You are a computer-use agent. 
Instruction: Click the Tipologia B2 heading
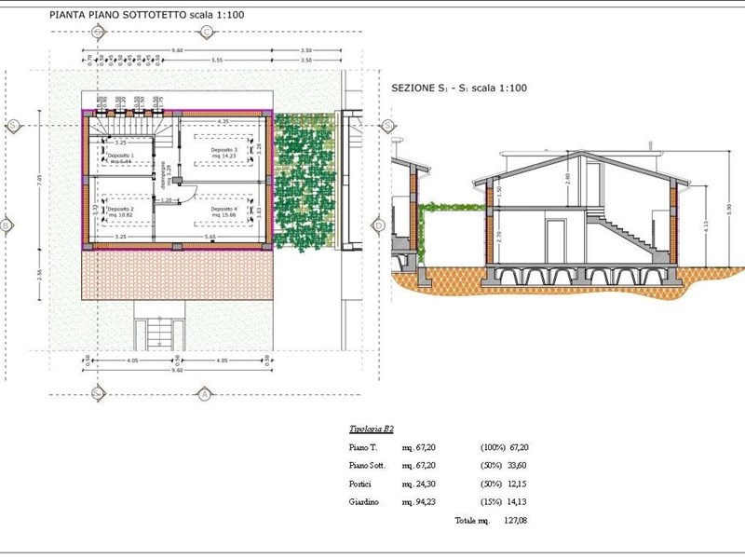pyautogui.click(x=372, y=429)
